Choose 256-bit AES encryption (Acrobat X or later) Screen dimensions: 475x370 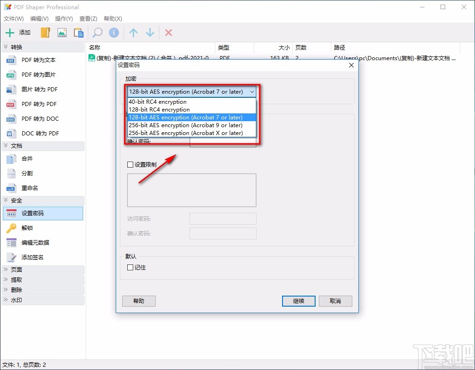(192, 133)
